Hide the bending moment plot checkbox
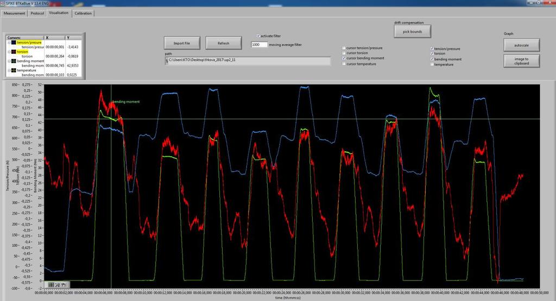Image resolution: width=556 pixels, height=301 pixels. [432, 59]
